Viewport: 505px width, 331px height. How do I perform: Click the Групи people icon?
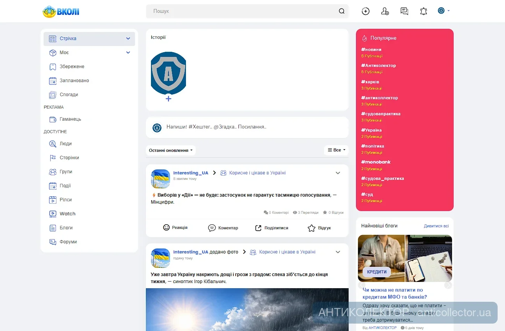(53, 172)
